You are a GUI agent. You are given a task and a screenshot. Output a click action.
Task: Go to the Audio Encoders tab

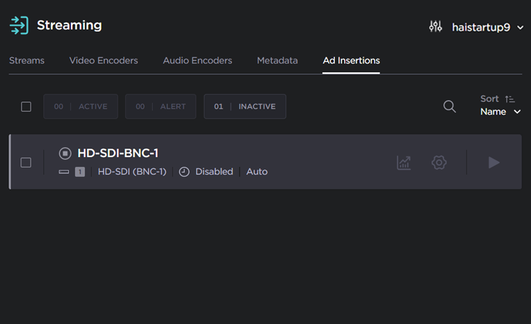[x=197, y=60]
